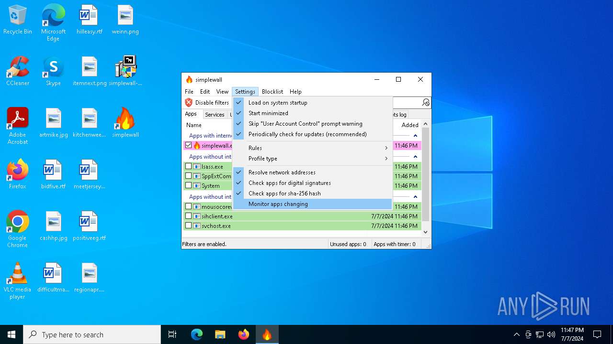Check the lsass.exe checkbox

point(189,166)
